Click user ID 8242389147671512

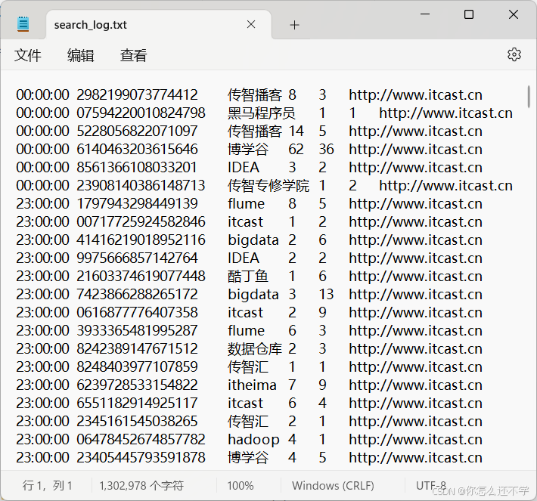pos(137,348)
